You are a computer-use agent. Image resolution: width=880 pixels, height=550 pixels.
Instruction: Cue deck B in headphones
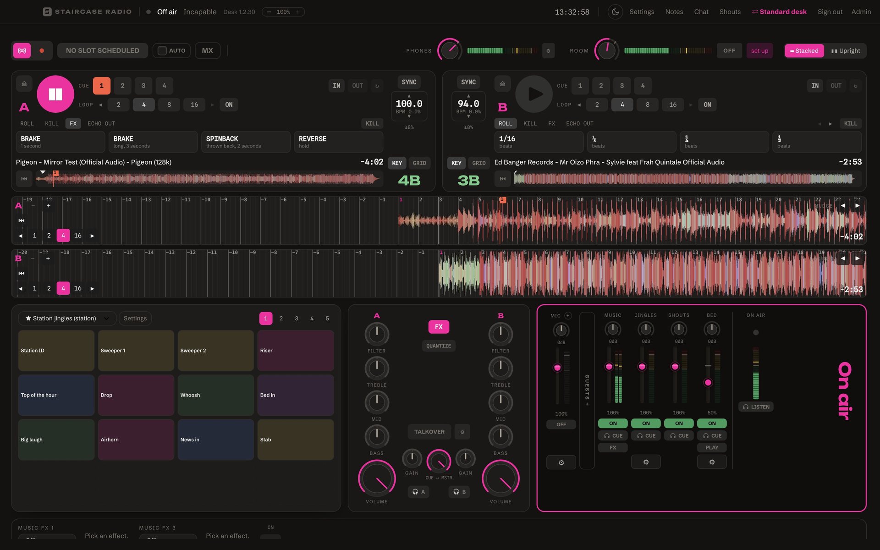(459, 492)
